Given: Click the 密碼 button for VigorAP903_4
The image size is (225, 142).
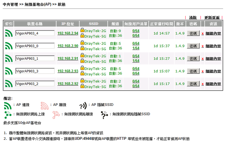Looking at the screenshot, I should pyautogui.click(x=193, y=33).
